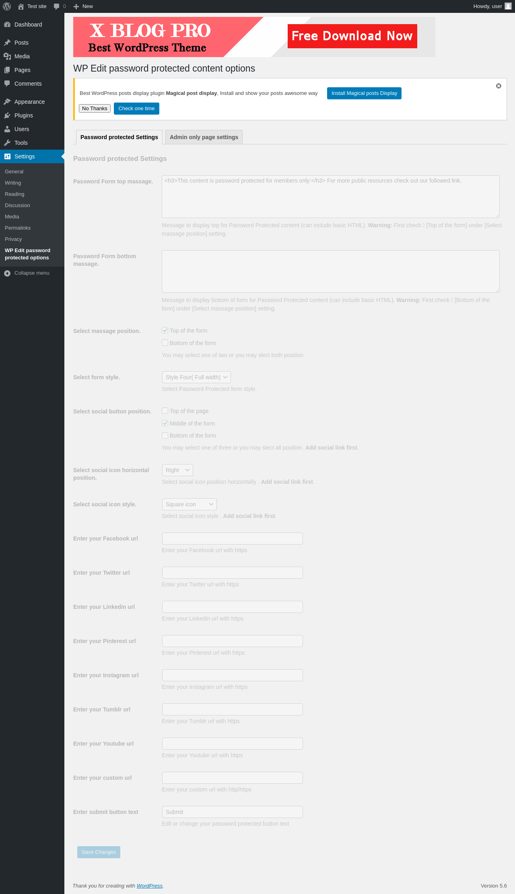The width and height of the screenshot is (515, 894).
Task: Toggle Middle of the form checkbox
Action: coord(165,423)
